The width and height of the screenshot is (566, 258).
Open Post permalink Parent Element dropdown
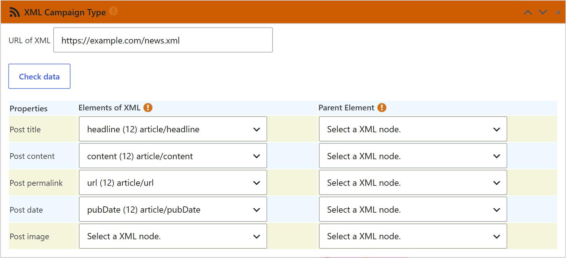(413, 183)
